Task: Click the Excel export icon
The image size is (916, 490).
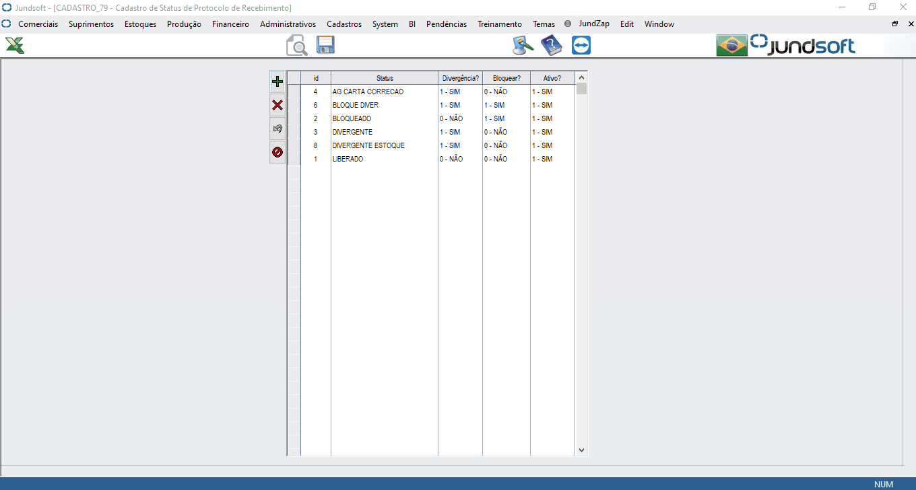Action: coord(15,45)
